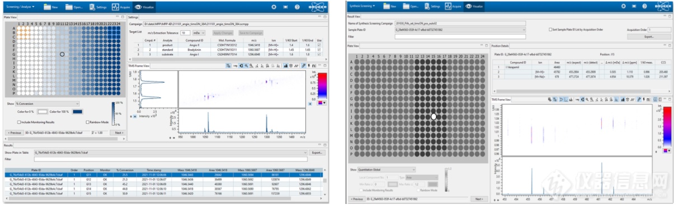
Task: Select left TIMS Frame View tab
Action: coord(139,65)
